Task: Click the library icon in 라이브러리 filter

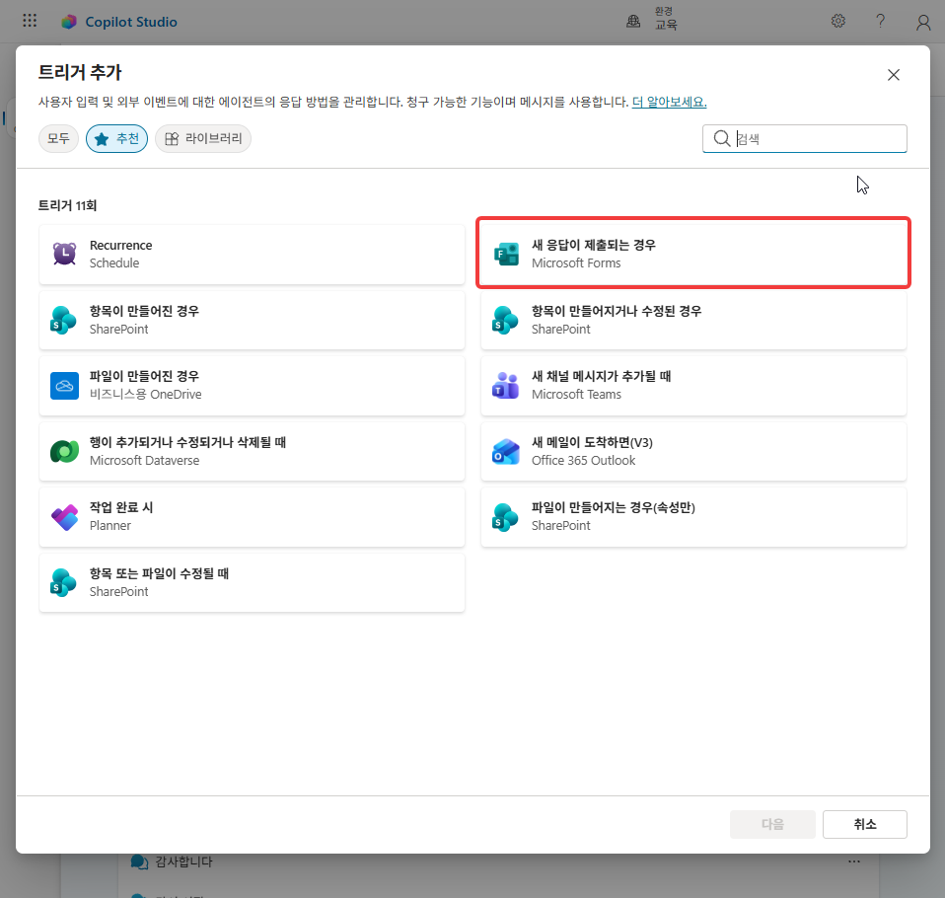Action: coord(172,139)
